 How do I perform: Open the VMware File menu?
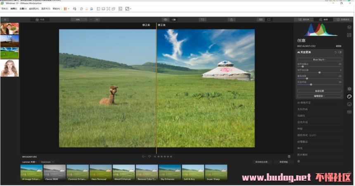tap(5, 8)
